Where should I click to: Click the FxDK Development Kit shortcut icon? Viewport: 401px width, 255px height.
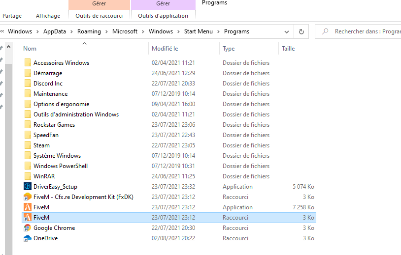[x=28, y=197]
